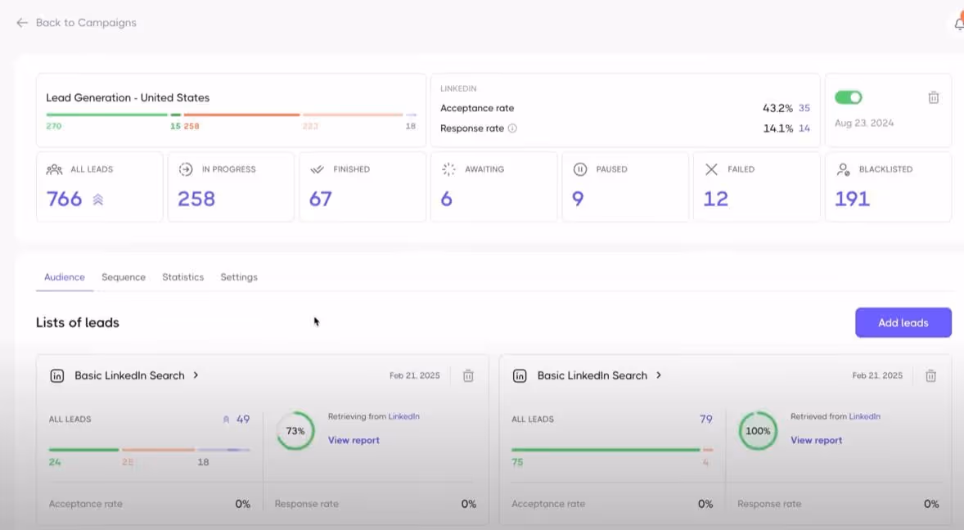
Task: Click the Add leads button
Action: coord(903,322)
